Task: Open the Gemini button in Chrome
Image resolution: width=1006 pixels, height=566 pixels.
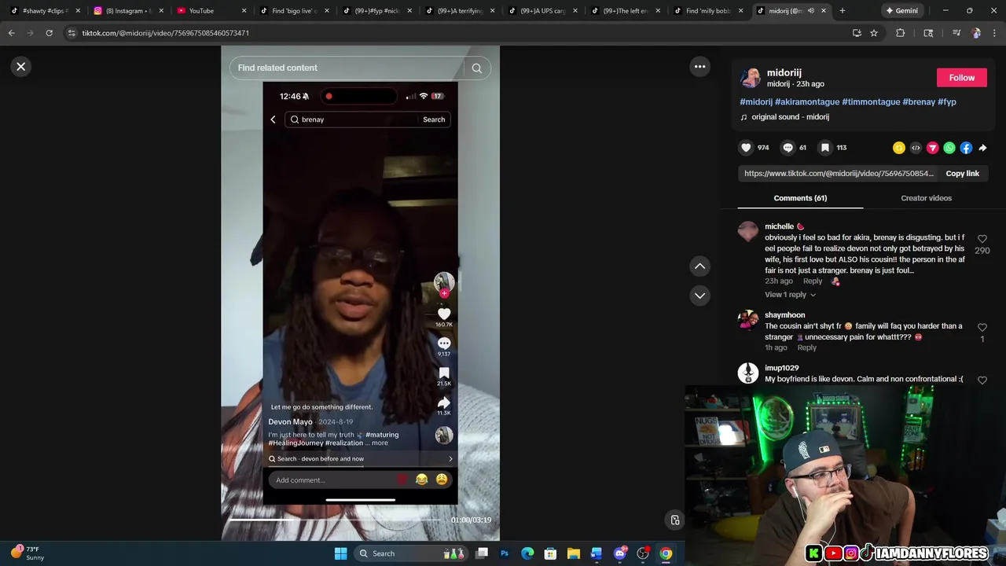Action: point(901,11)
